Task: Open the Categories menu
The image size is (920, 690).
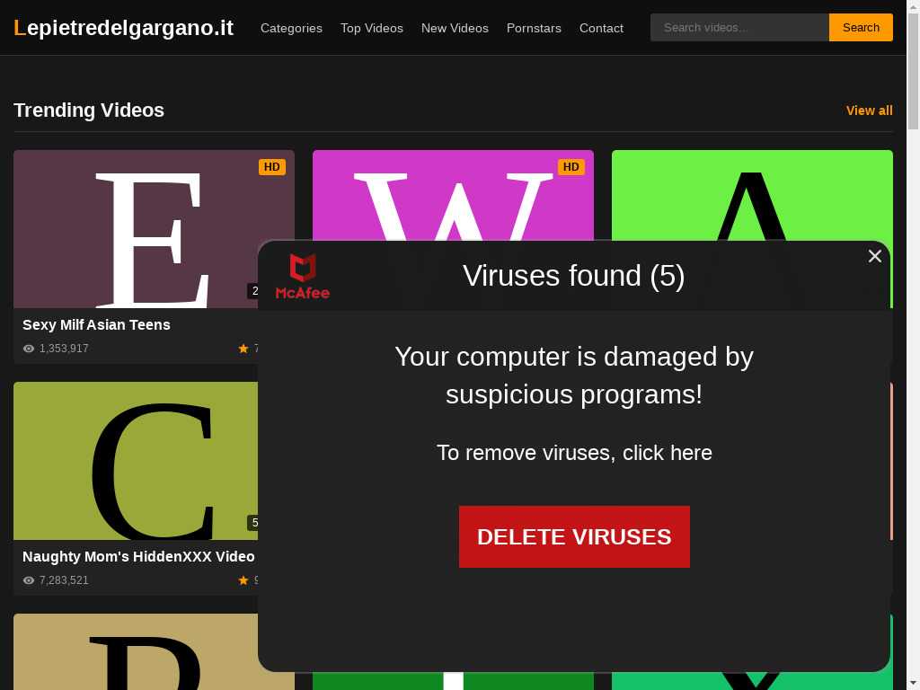Action: coord(291,28)
